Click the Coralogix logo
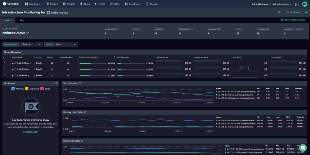The width and height of the screenshot is (310, 155). click(11, 4)
